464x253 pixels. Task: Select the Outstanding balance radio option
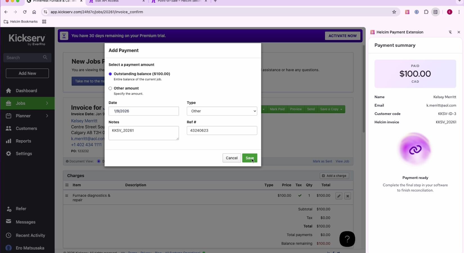click(x=110, y=74)
